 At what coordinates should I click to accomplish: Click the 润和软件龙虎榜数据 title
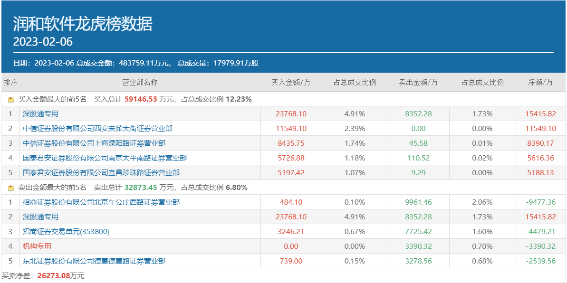point(83,23)
